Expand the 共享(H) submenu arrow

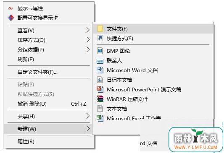click(x=88, y=116)
